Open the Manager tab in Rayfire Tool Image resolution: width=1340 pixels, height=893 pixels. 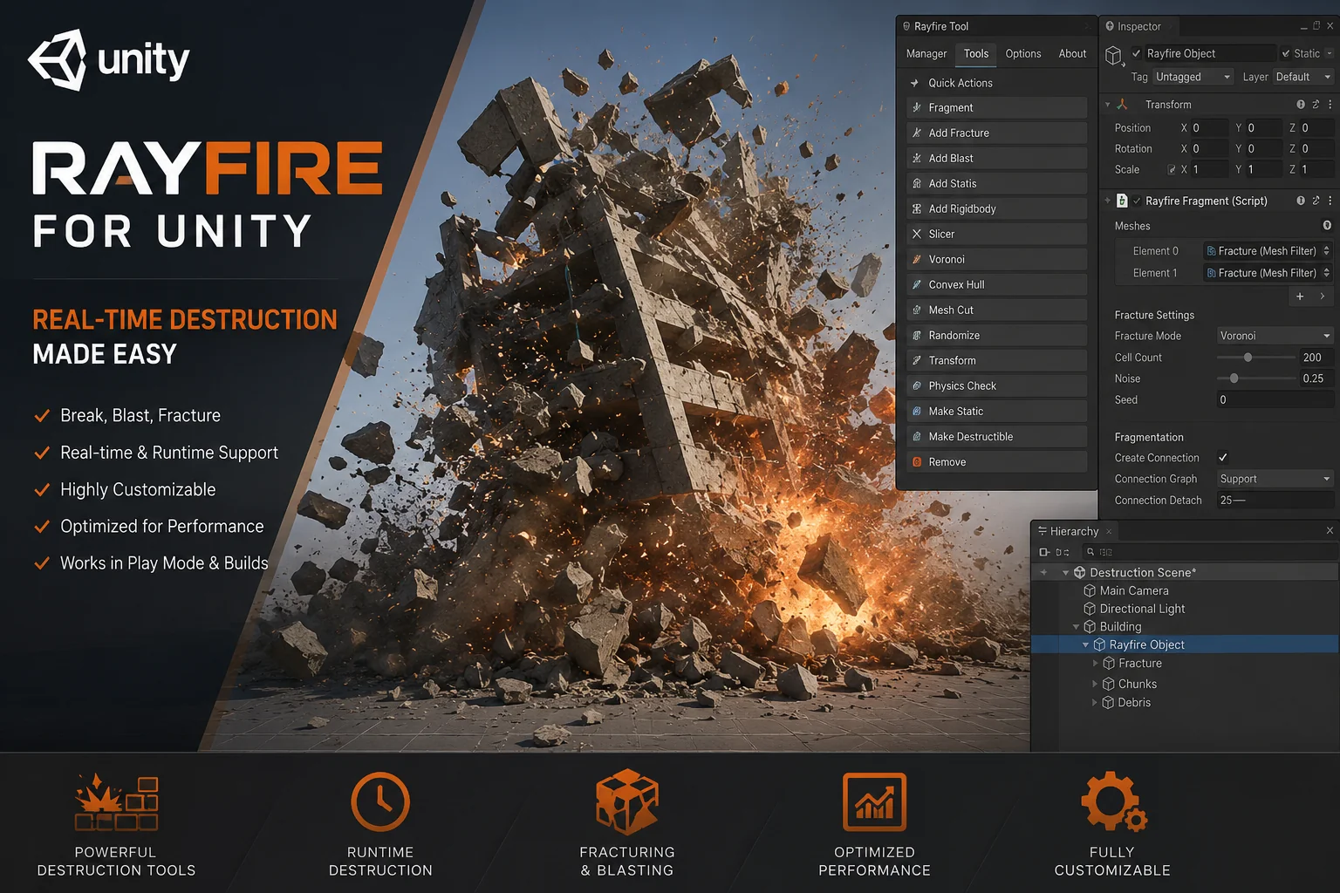pyautogui.click(x=926, y=54)
